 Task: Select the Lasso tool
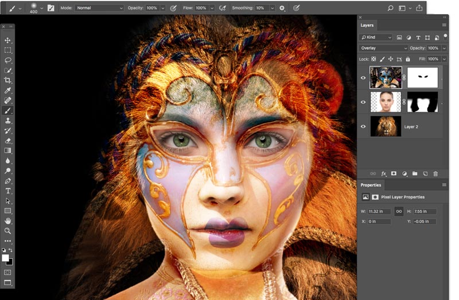click(x=8, y=60)
